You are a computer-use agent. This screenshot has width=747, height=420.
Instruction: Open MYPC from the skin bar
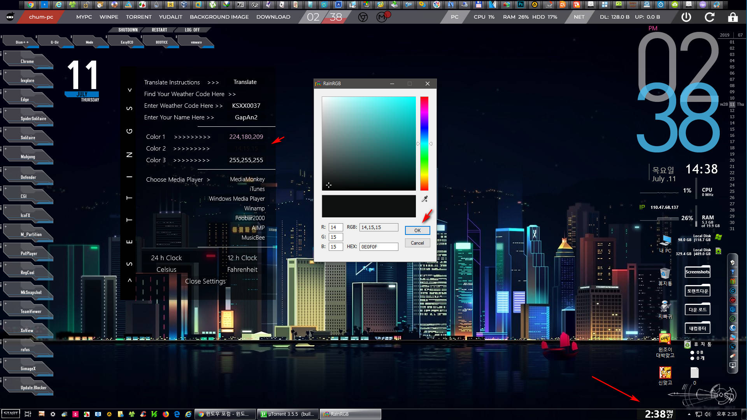coord(84,17)
